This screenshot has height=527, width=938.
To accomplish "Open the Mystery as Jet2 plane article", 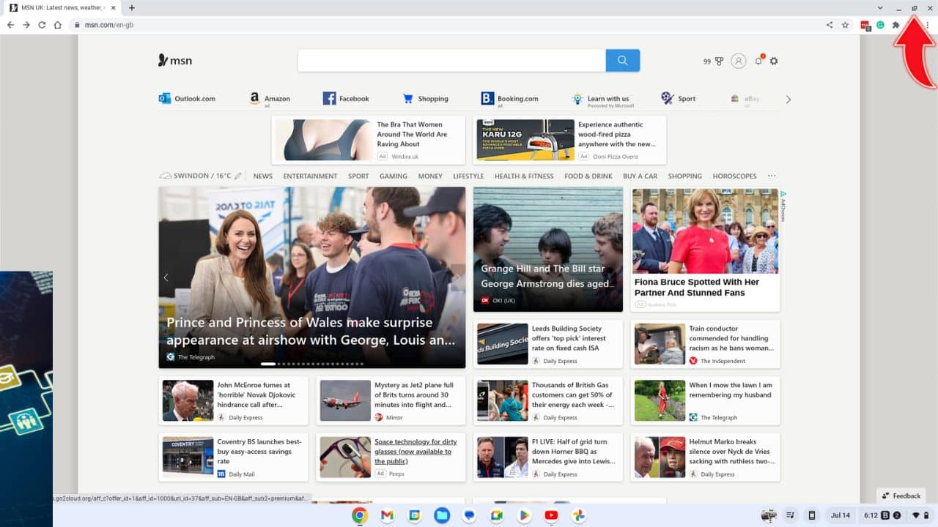I will pyautogui.click(x=391, y=400).
